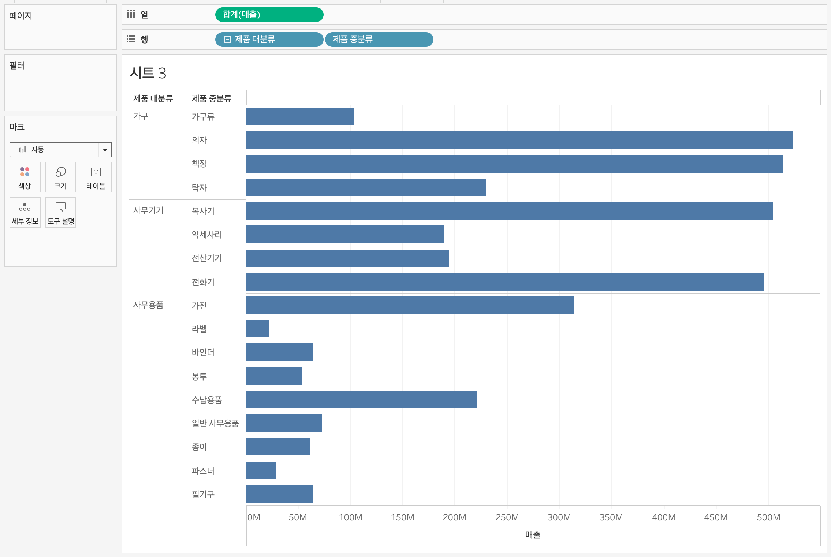Screen dimensions: 831x557
Task: Open the 색상 color marks card
Action: pyautogui.click(x=25, y=177)
